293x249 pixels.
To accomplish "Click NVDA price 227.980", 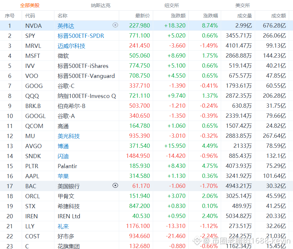I will click(x=140, y=26).
